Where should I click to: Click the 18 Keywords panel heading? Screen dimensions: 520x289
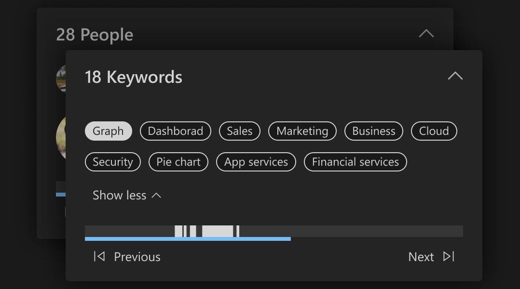[x=134, y=77]
